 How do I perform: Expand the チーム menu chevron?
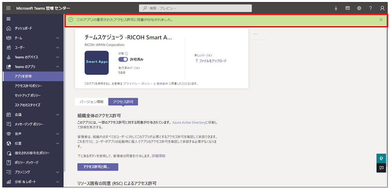pyautogui.click(x=58, y=38)
